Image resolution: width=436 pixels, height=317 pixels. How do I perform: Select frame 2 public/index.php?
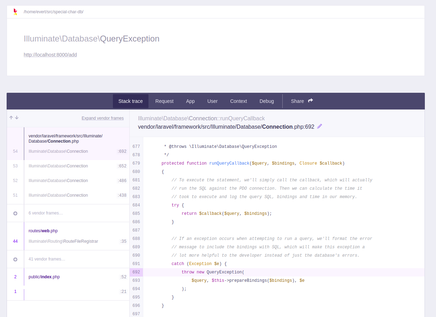(x=68, y=277)
